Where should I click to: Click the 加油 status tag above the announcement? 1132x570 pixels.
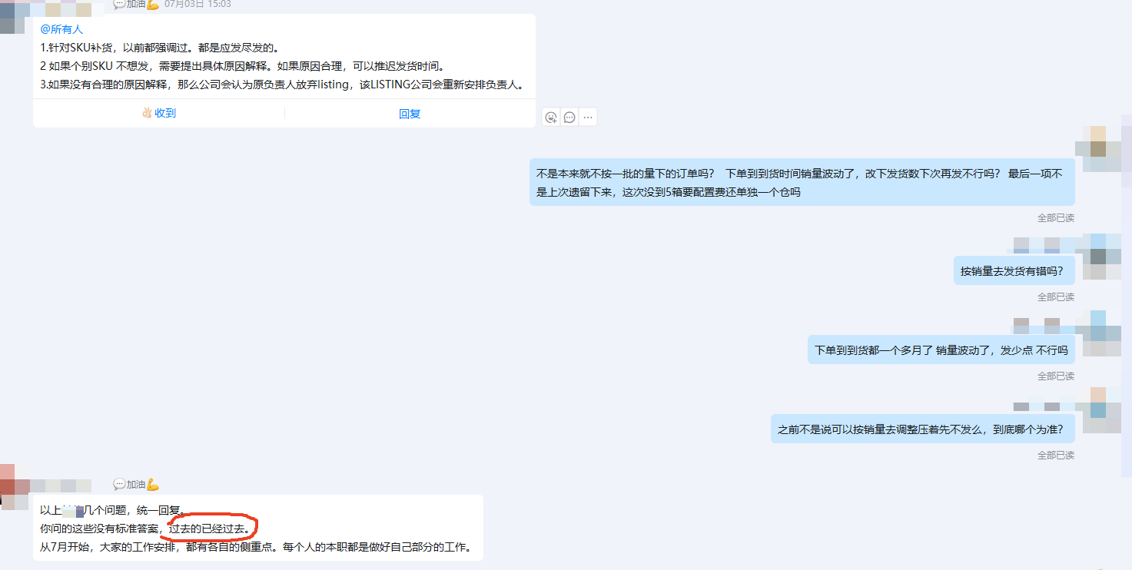[x=137, y=4]
